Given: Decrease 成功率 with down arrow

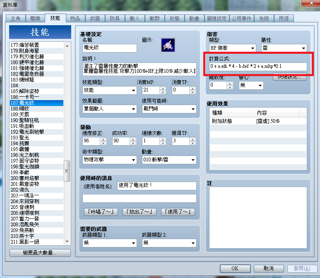Looking at the screenshot, I should point(133,143).
